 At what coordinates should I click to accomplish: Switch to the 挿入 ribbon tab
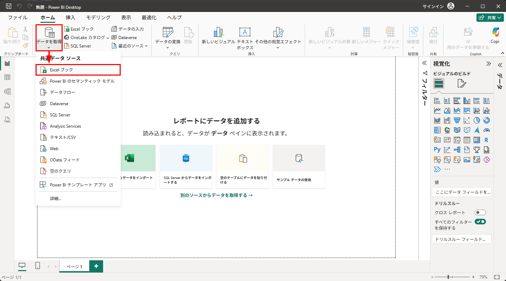(70, 18)
